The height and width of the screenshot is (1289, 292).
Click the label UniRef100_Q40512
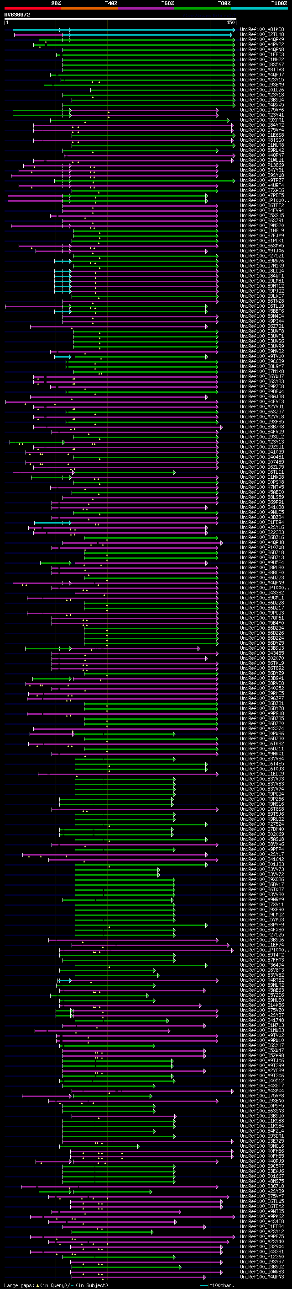[262, 1081]
